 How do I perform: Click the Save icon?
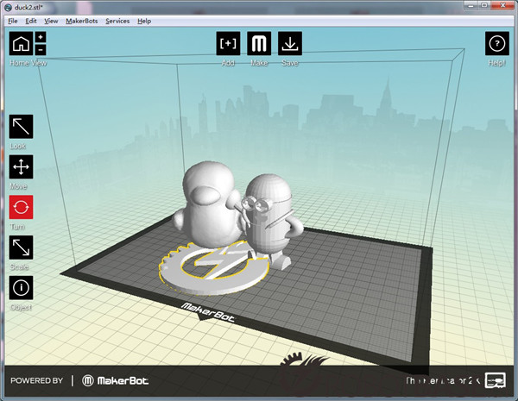pyautogui.click(x=290, y=44)
